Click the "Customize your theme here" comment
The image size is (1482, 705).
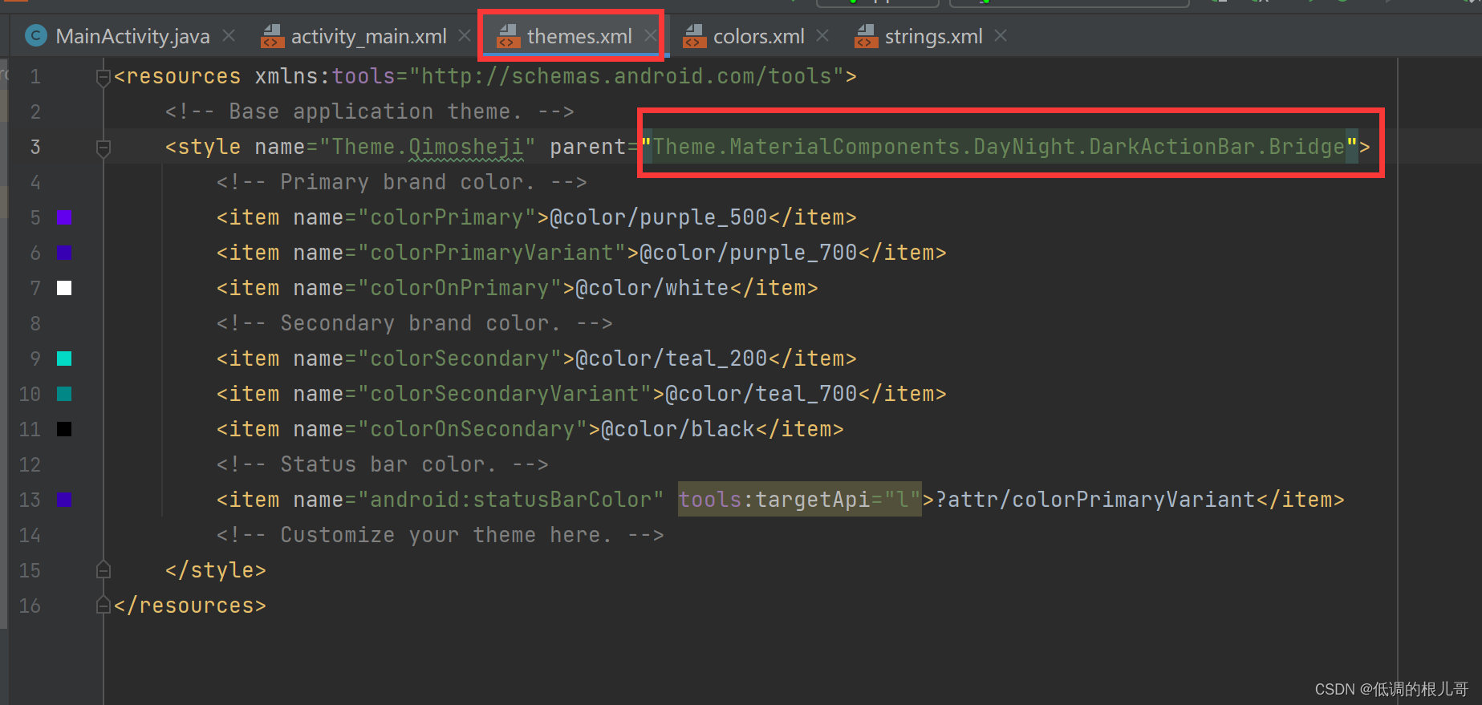point(440,535)
